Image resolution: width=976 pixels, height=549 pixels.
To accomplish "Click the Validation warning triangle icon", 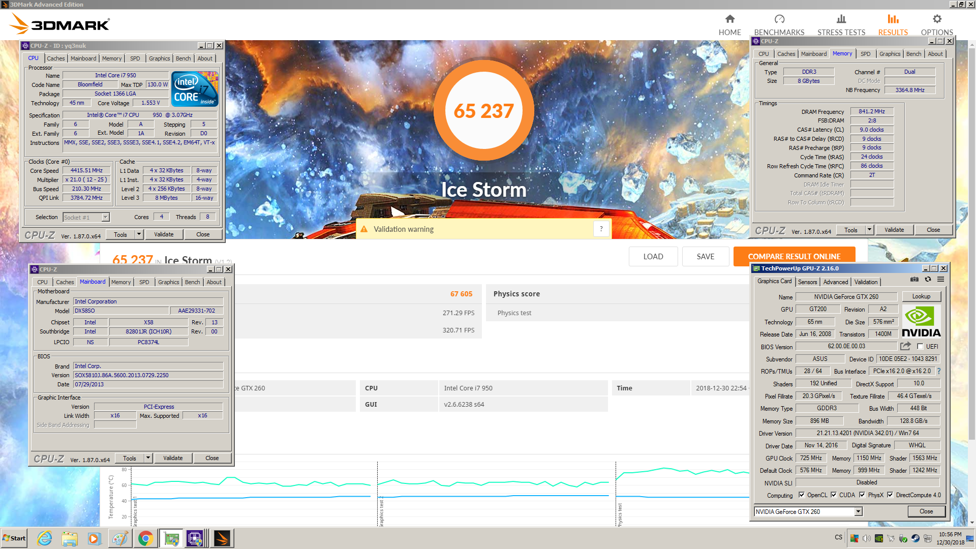I will point(364,229).
